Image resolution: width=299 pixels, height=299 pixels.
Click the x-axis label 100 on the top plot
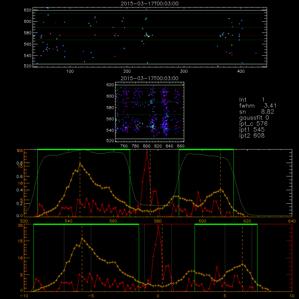point(70,71)
